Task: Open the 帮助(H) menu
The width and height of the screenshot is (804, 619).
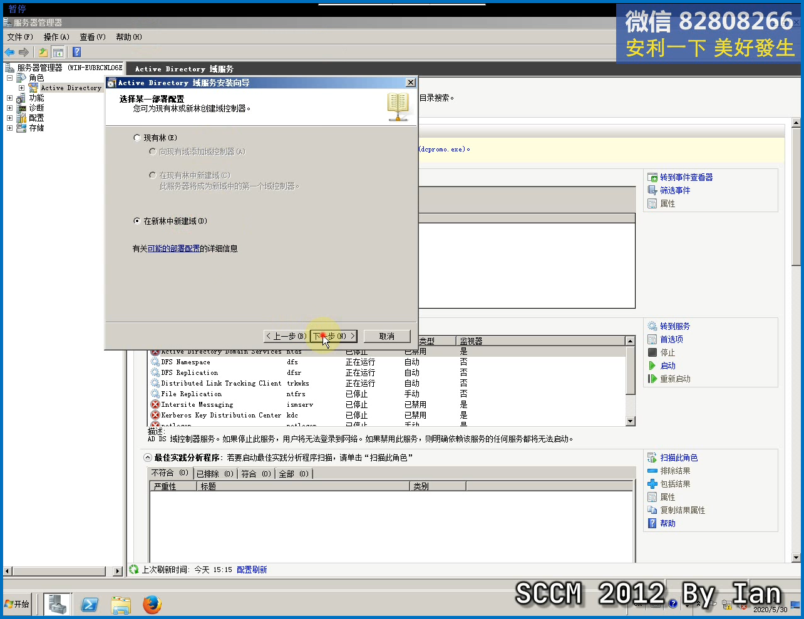Action: [x=129, y=37]
